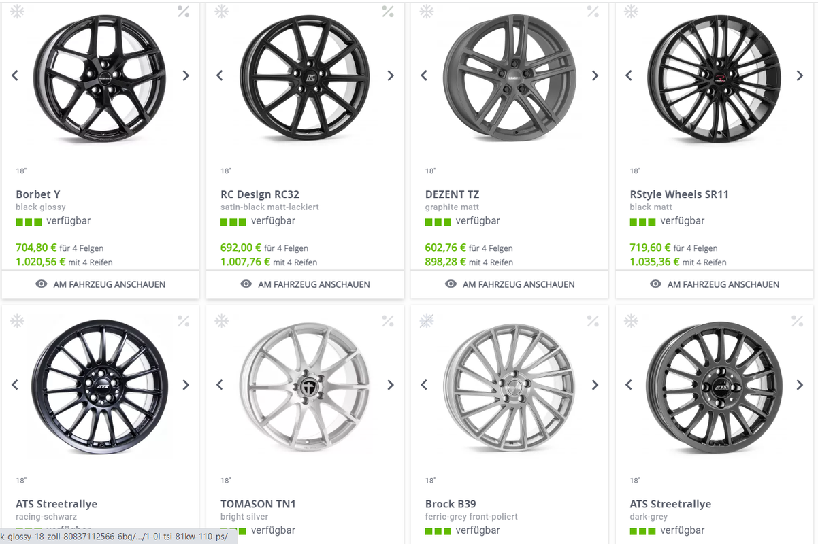The image size is (818, 544).
Task: Click the snowflake icon on Borbet Y card
Action: [17, 11]
